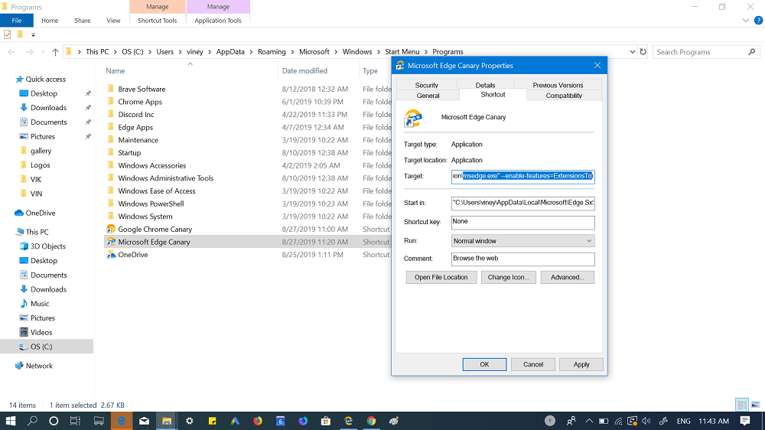Click the Start in input field
Image resolution: width=765 pixels, height=430 pixels.
pos(523,203)
